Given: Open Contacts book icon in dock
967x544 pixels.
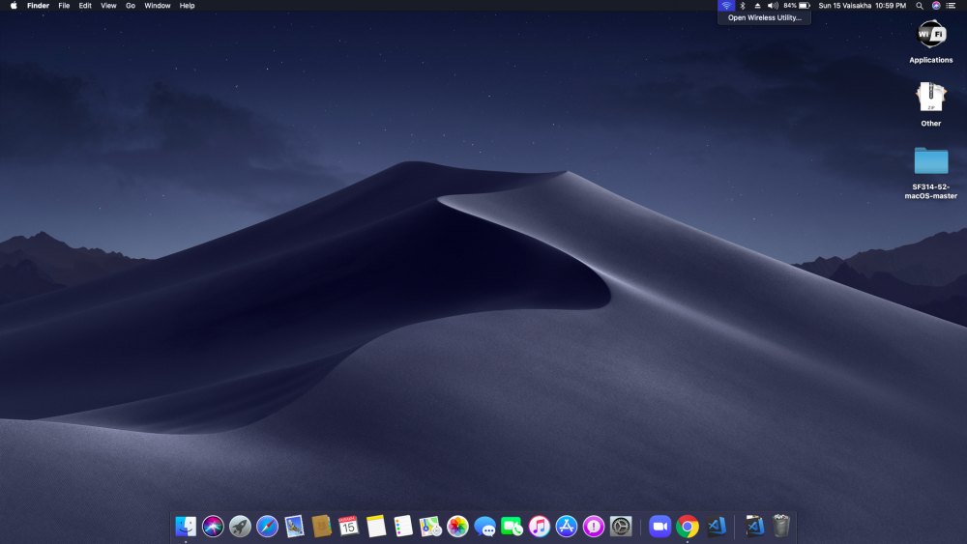Looking at the screenshot, I should [321, 527].
